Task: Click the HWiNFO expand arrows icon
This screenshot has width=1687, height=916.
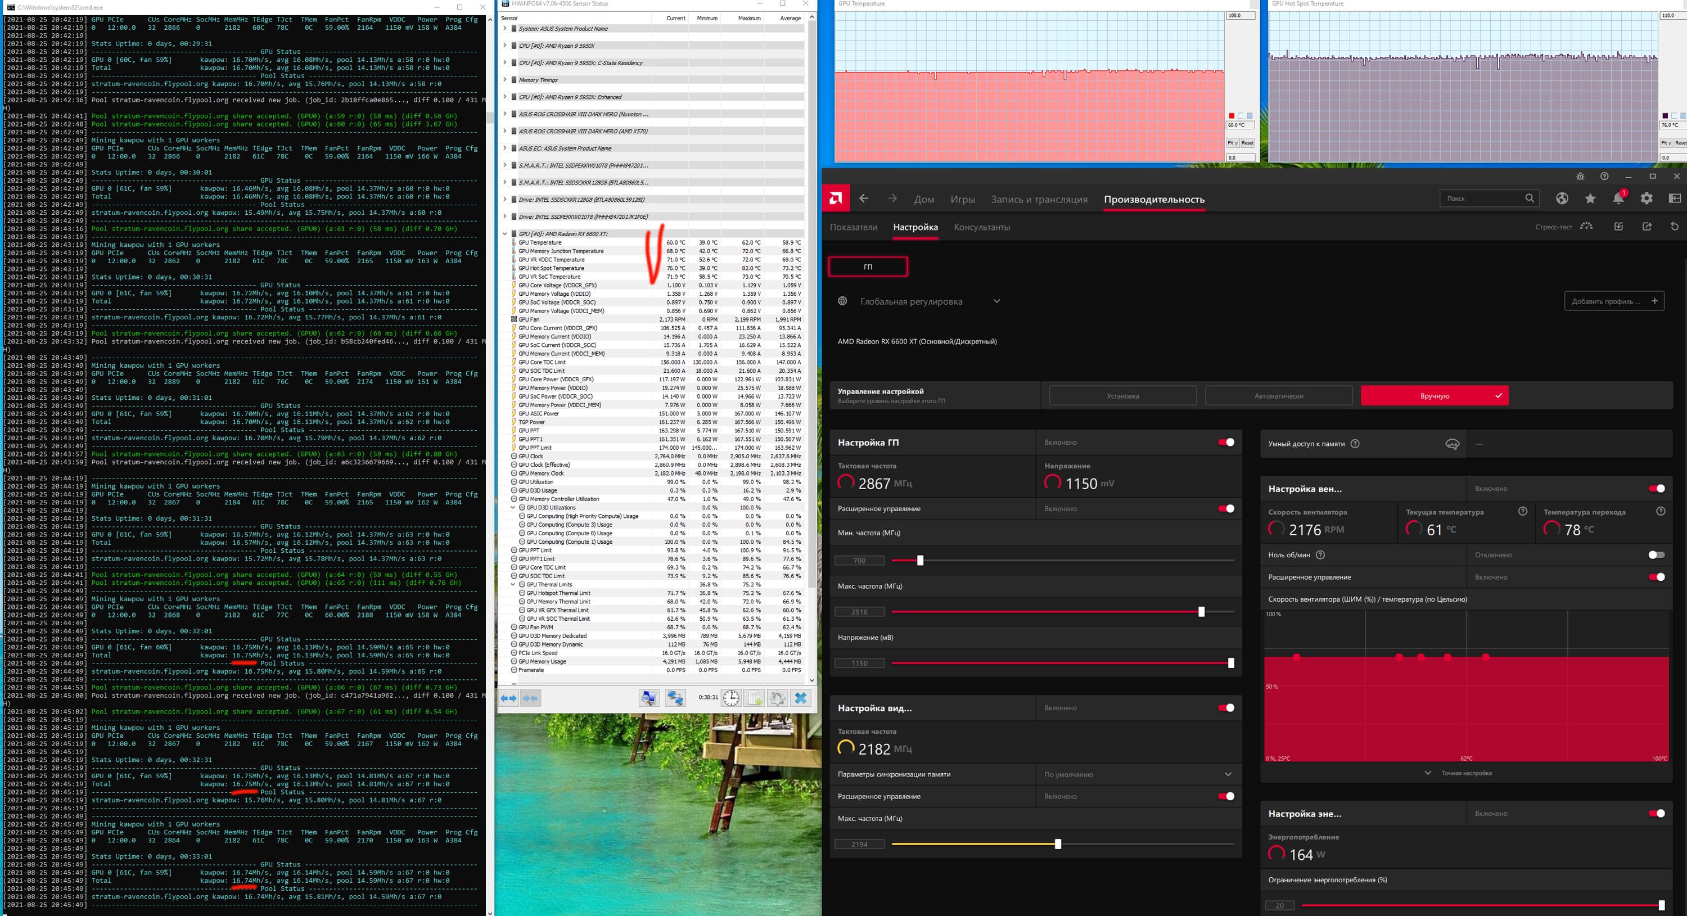Action: coord(508,698)
